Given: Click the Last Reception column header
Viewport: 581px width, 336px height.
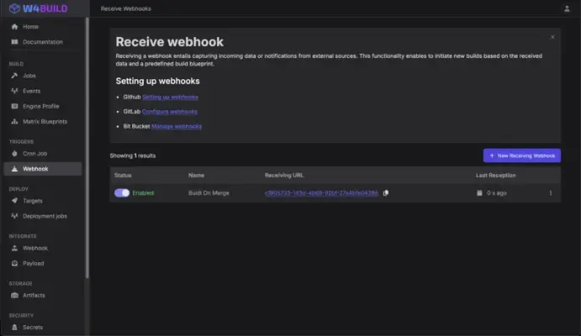Looking at the screenshot, I should click(496, 175).
